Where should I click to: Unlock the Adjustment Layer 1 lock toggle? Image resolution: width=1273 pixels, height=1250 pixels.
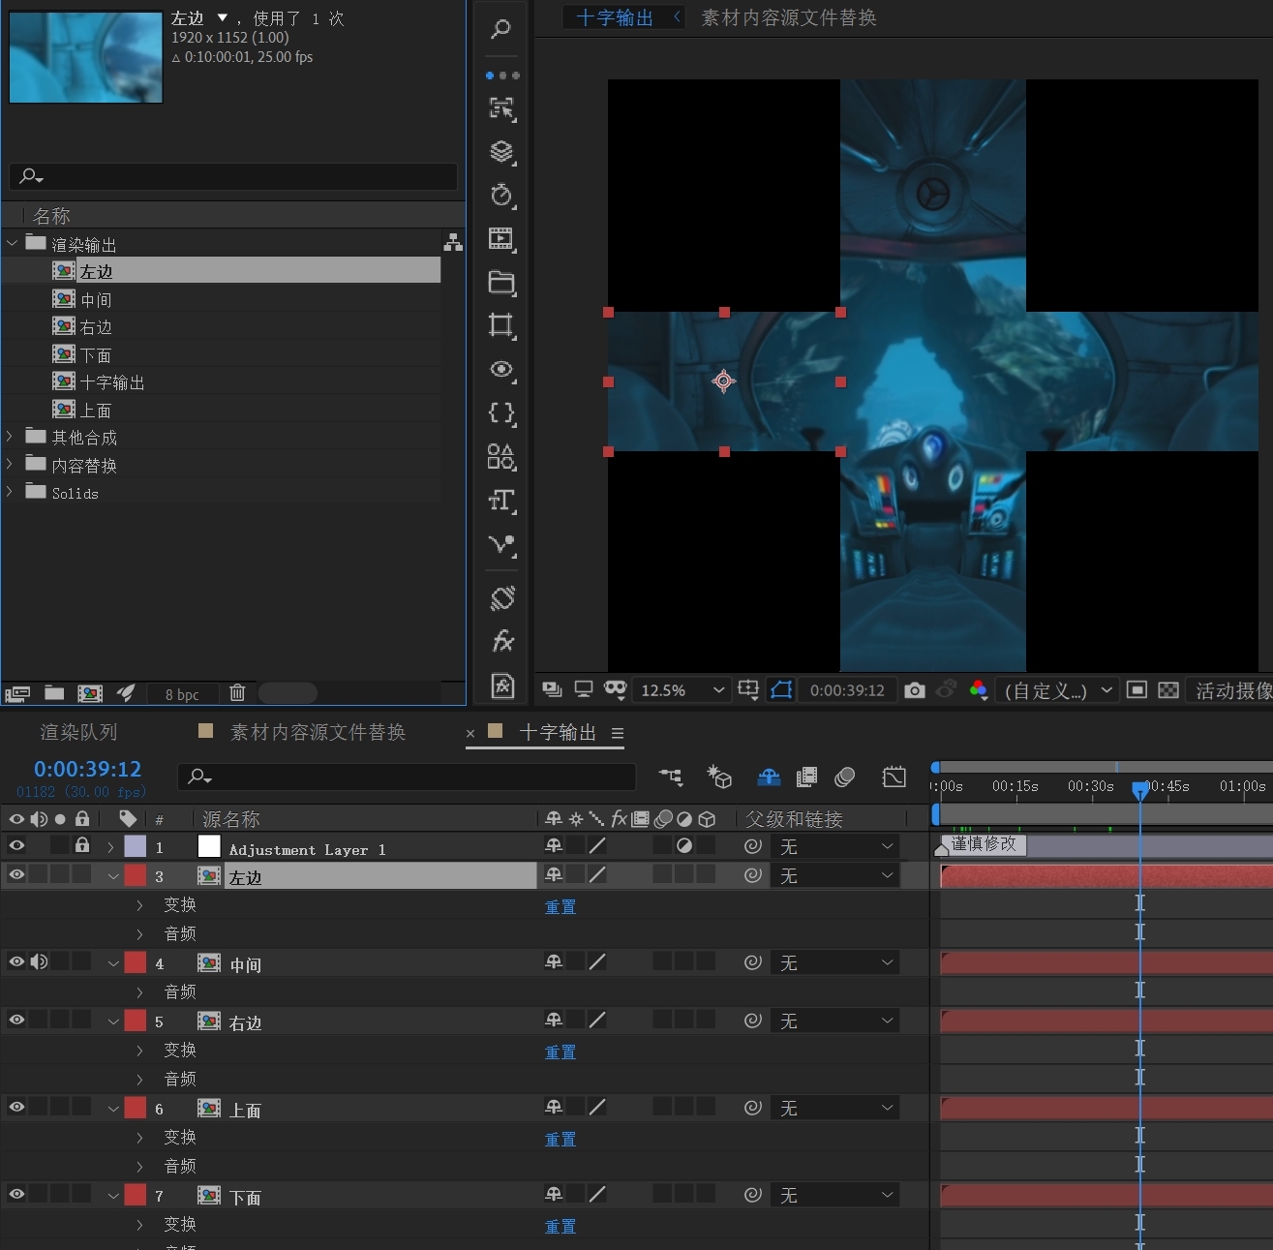[82, 845]
